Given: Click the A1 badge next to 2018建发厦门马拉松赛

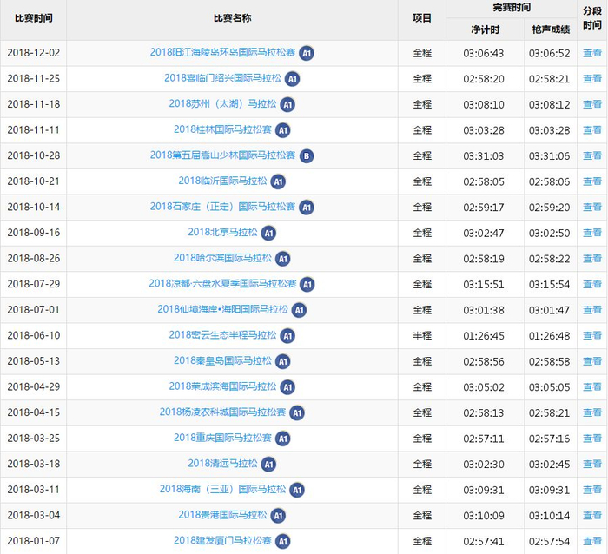Looking at the screenshot, I should point(282,541).
